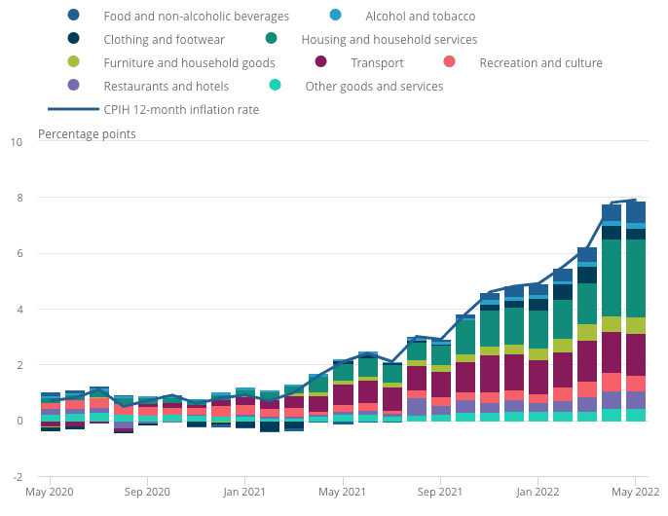Click the Restaurants and hotels legend dot
Viewport: 668px width, 516px height.
pyautogui.click(x=73, y=86)
